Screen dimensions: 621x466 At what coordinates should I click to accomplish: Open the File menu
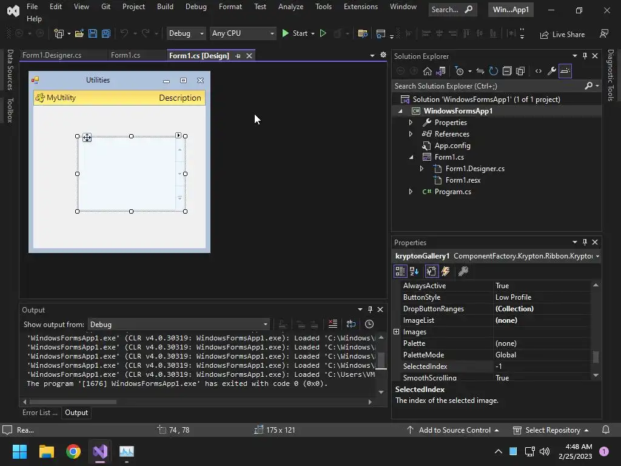[x=32, y=7]
